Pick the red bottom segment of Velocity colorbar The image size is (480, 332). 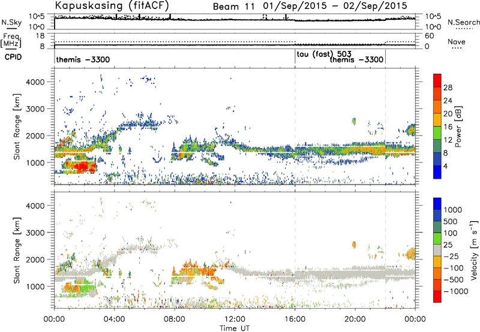click(x=437, y=297)
